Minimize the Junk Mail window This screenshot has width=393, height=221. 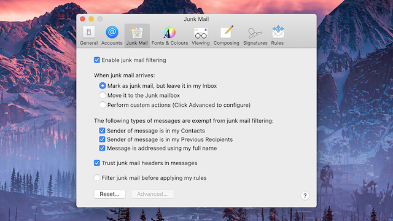pyautogui.click(x=91, y=19)
